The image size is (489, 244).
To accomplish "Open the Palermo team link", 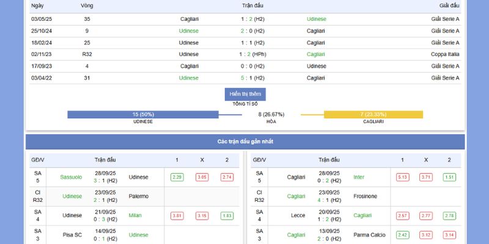I will [139, 196].
